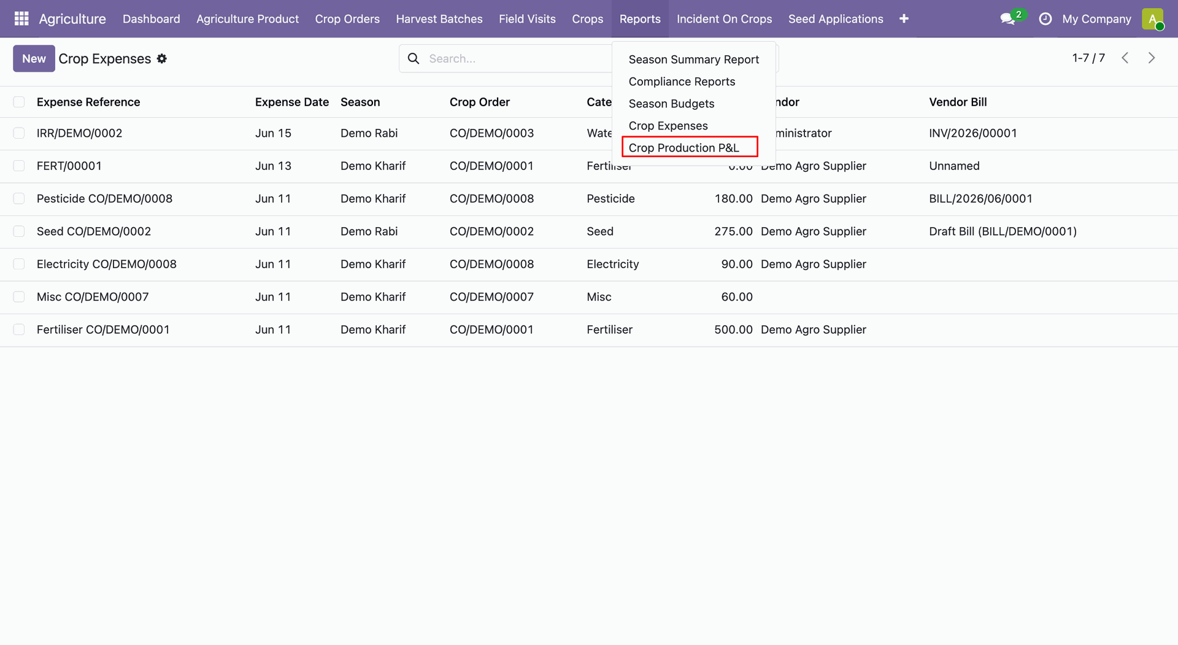Screen dimensions: 1178x645
Task: Click the New button
Action: click(34, 58)
